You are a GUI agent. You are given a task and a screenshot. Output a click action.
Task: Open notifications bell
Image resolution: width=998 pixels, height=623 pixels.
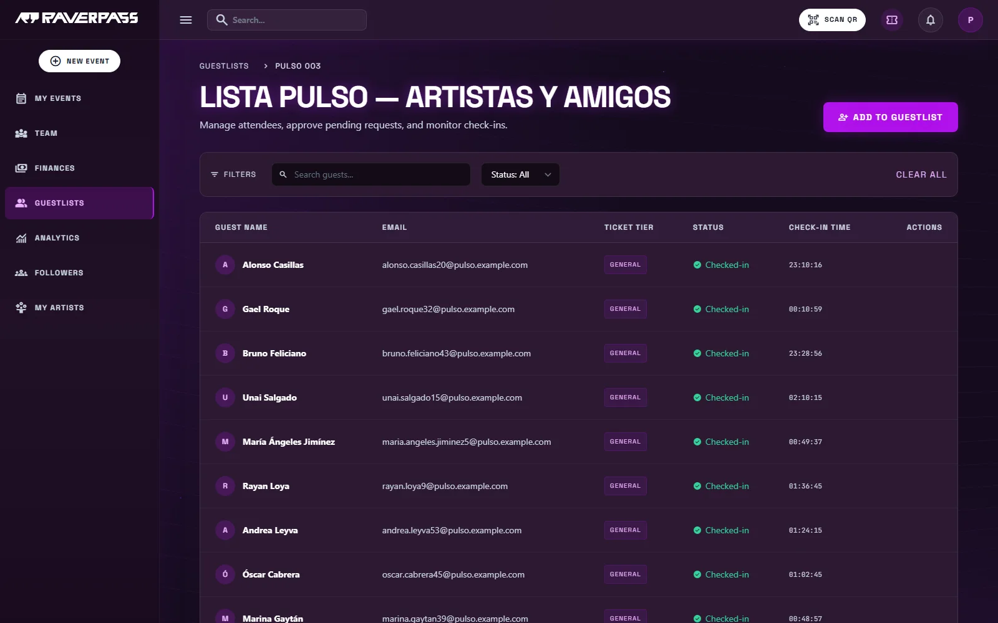[x=931, y=20]
